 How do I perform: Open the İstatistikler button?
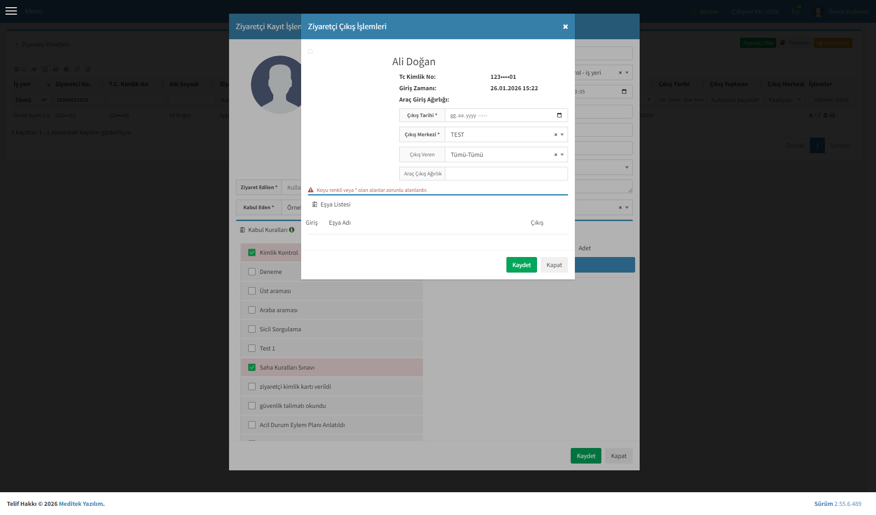pyautogui.click(x=833, y=43)
